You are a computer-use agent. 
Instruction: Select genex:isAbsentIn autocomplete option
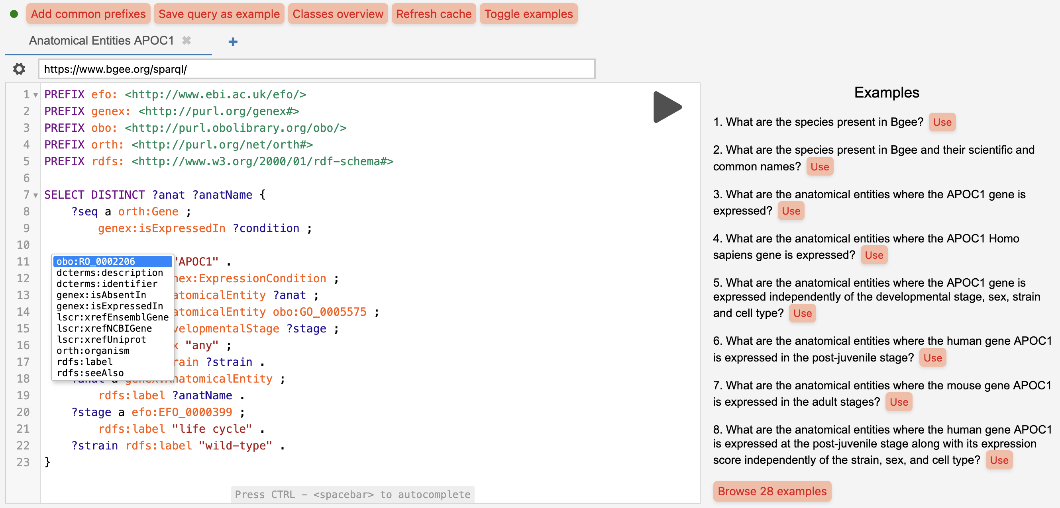tap(101, 295)
